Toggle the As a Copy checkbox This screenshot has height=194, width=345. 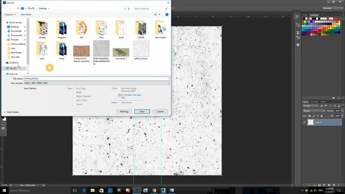pos(74,88)
